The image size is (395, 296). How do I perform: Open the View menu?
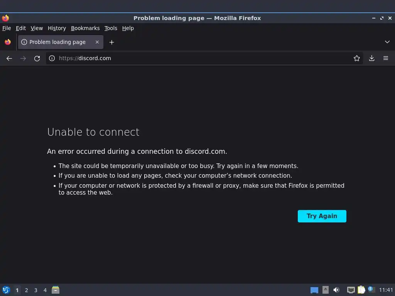pos(37,28)
